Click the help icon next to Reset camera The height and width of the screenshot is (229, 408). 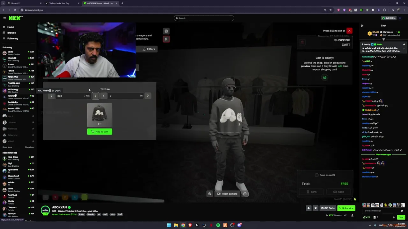pos(245,194)
